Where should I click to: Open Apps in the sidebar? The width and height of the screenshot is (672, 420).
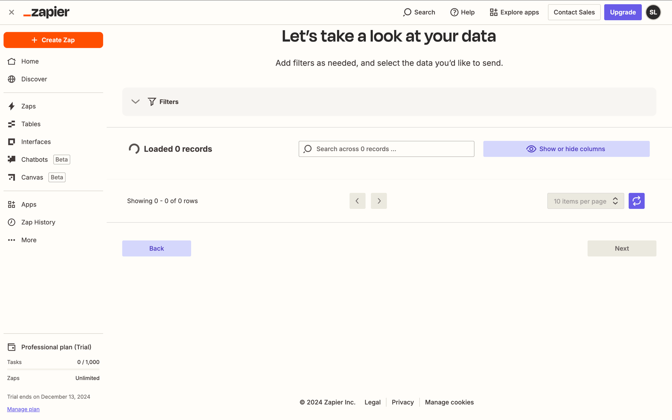[53, 204]
